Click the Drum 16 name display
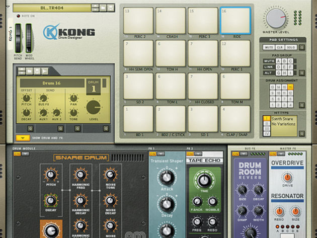 (52, 83)
